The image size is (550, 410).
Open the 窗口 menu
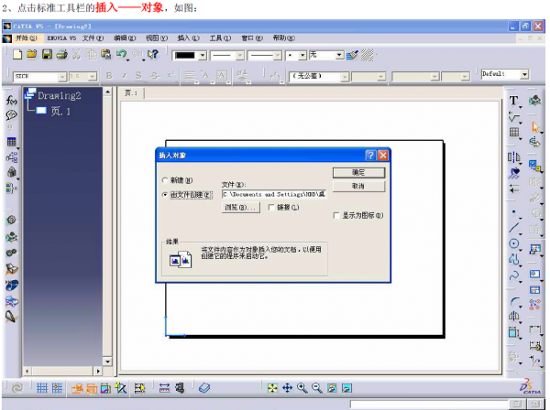[x=252, y=38]
